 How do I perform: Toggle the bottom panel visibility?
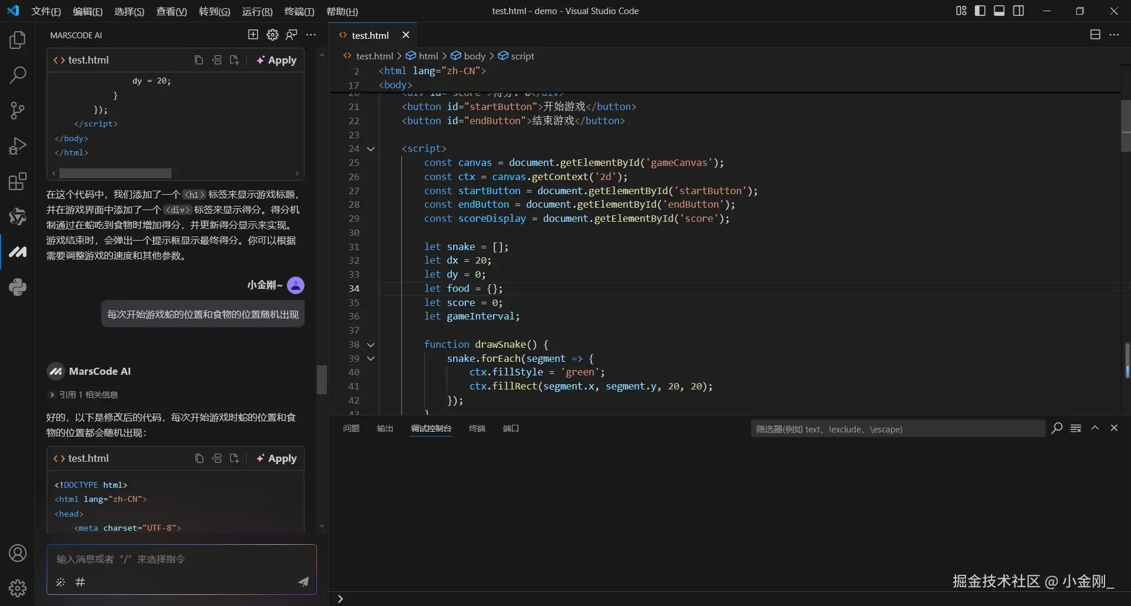pos(999,11)
